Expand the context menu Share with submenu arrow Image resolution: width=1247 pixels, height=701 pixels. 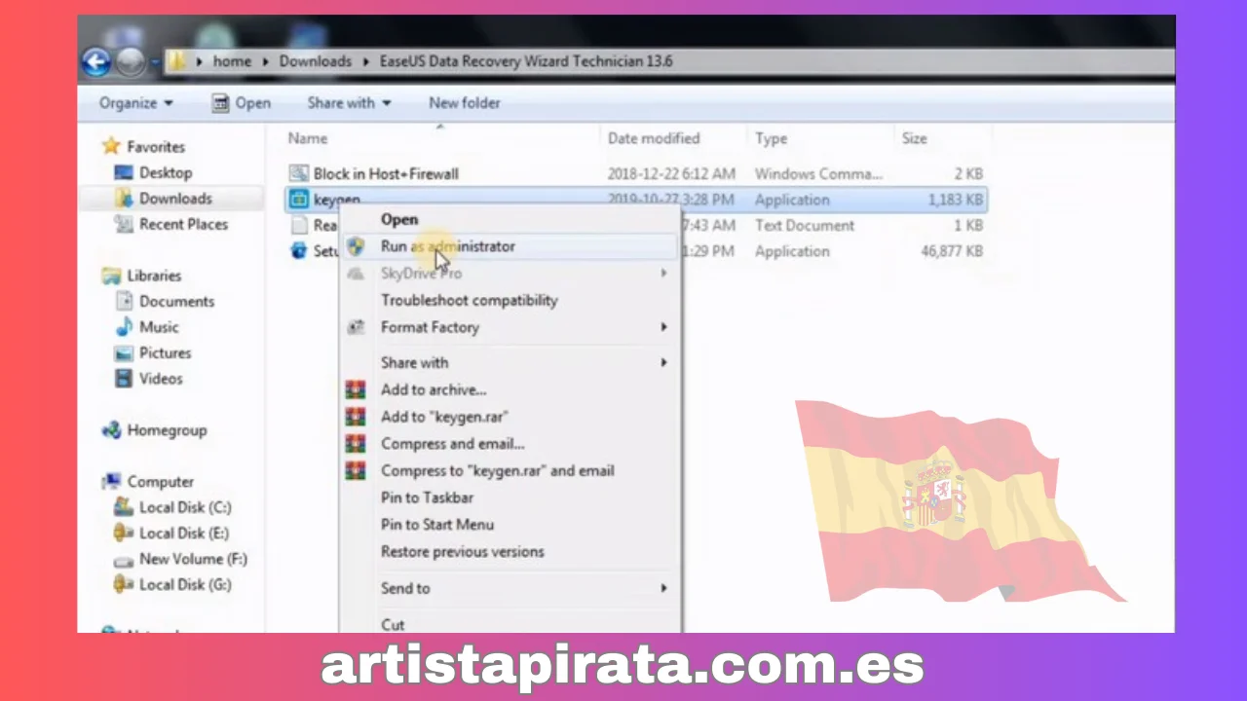(x=664, y=363)
